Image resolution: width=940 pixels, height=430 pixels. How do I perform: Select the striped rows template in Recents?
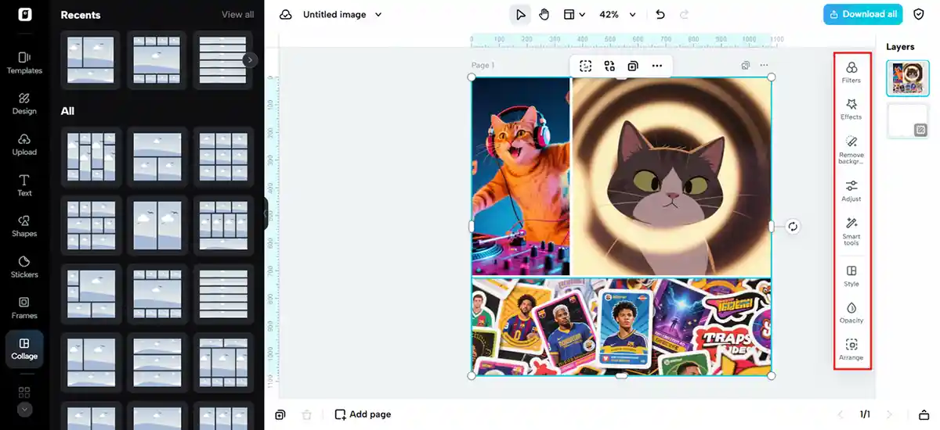point(223,59)
